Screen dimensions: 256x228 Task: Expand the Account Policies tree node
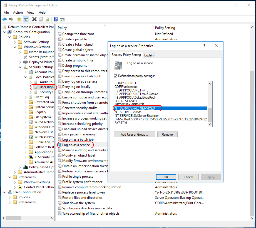pos(31,72)
